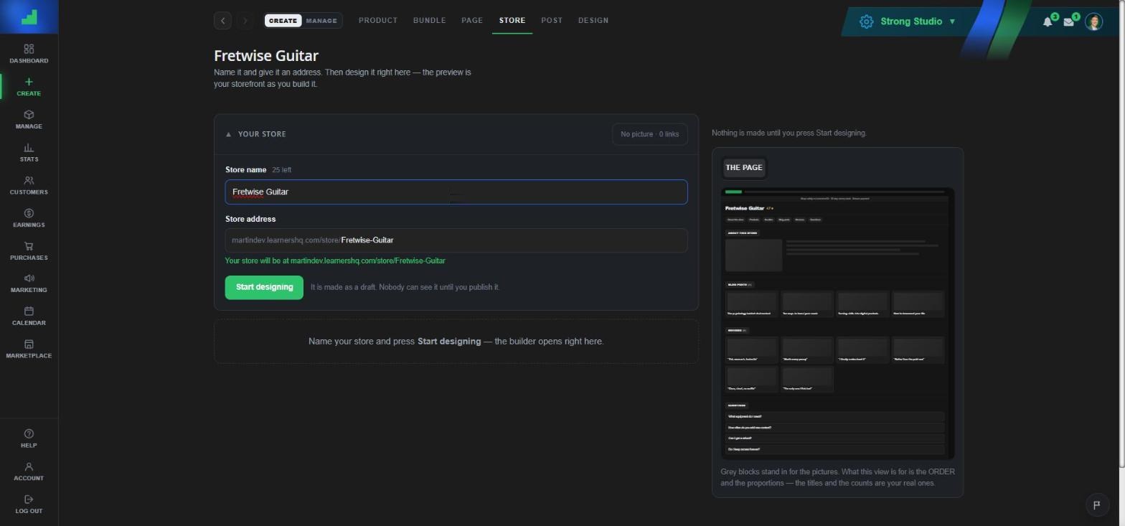Image resolution: width=1125 pixels, height=526 pixels.
Task: Open the user profile avatar
Action: [x=1093, y=22]
